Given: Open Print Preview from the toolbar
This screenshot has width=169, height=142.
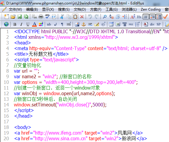Looking at the screenshot, I should pyautogui.click(x=34, y=17).
